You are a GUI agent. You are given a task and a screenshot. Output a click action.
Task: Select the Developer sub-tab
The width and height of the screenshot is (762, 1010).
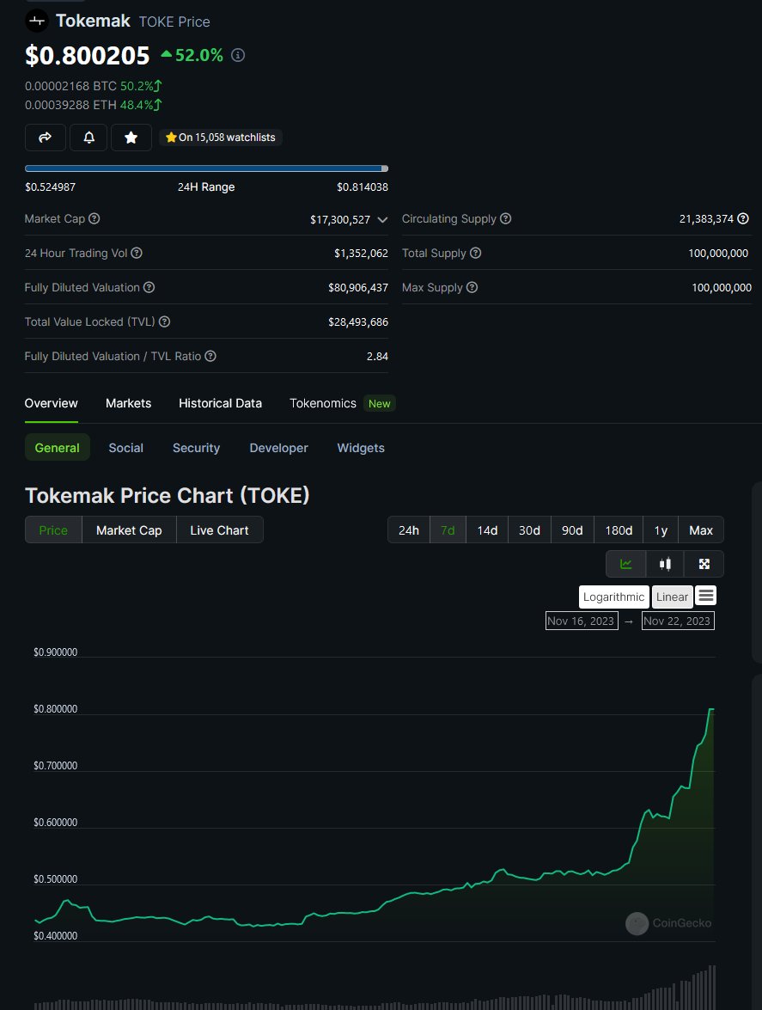[278, 448]
